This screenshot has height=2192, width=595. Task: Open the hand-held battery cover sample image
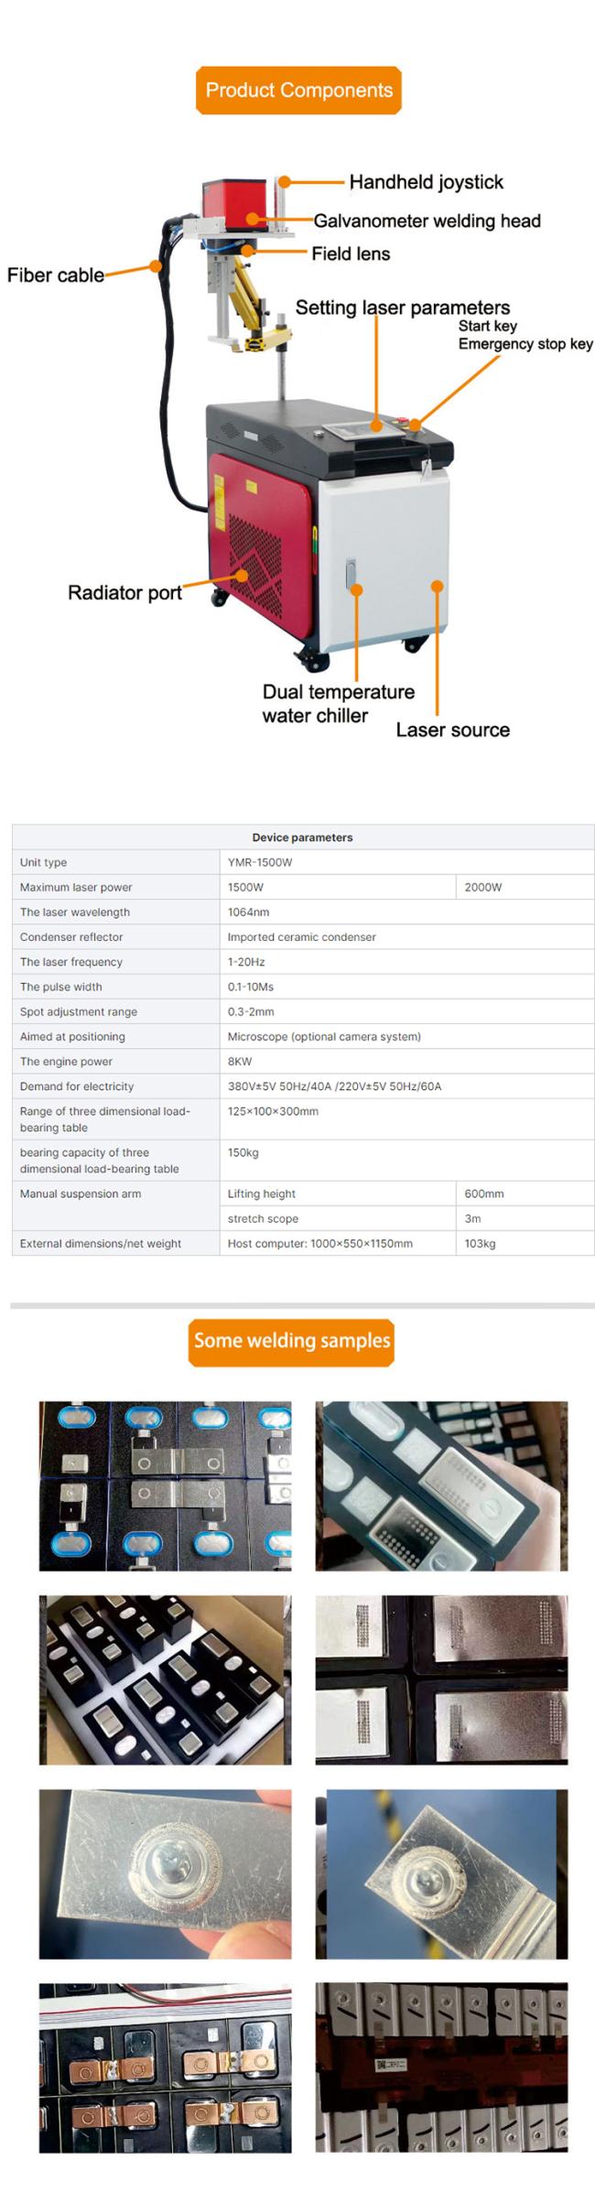tap(441, 1486)
